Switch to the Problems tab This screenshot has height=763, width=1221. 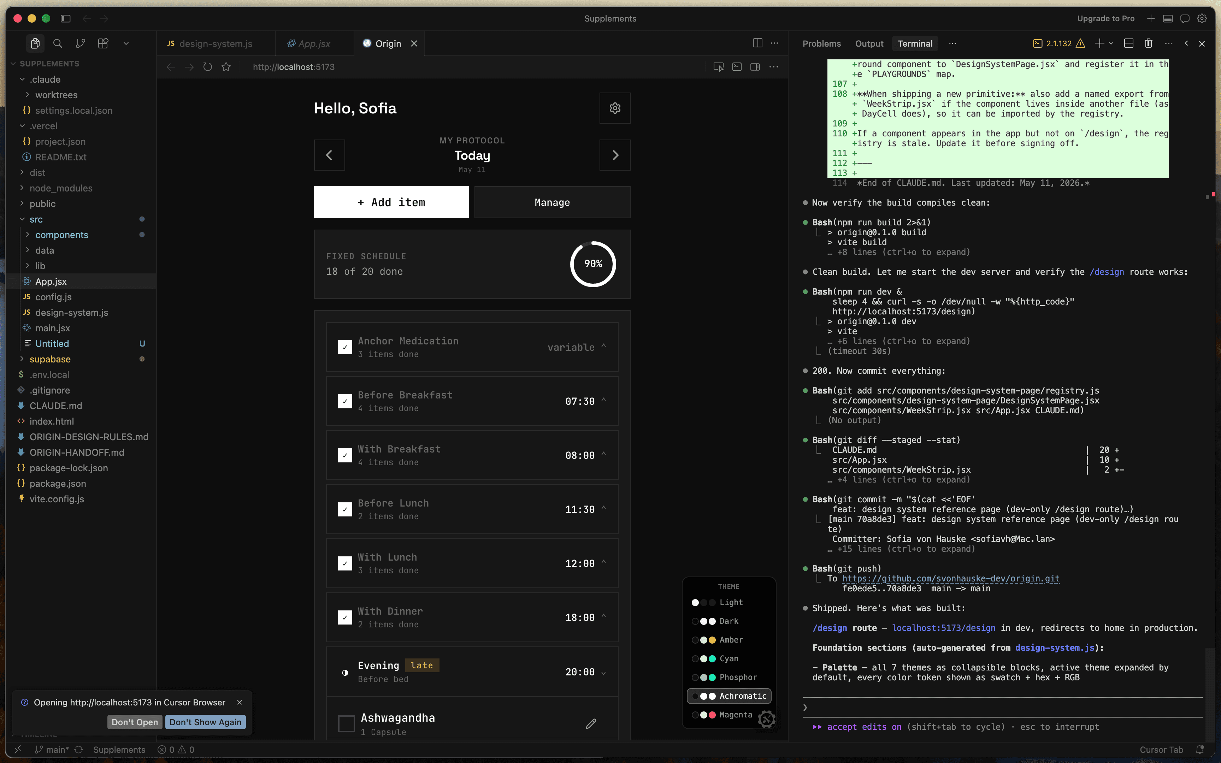tap(821, 43)
